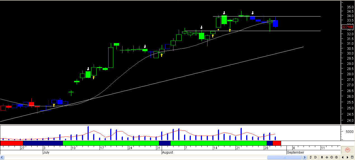This screenshot has width=355, height=160.
Task: Step chart back with left triangle icon
Action: click(343, 157)
